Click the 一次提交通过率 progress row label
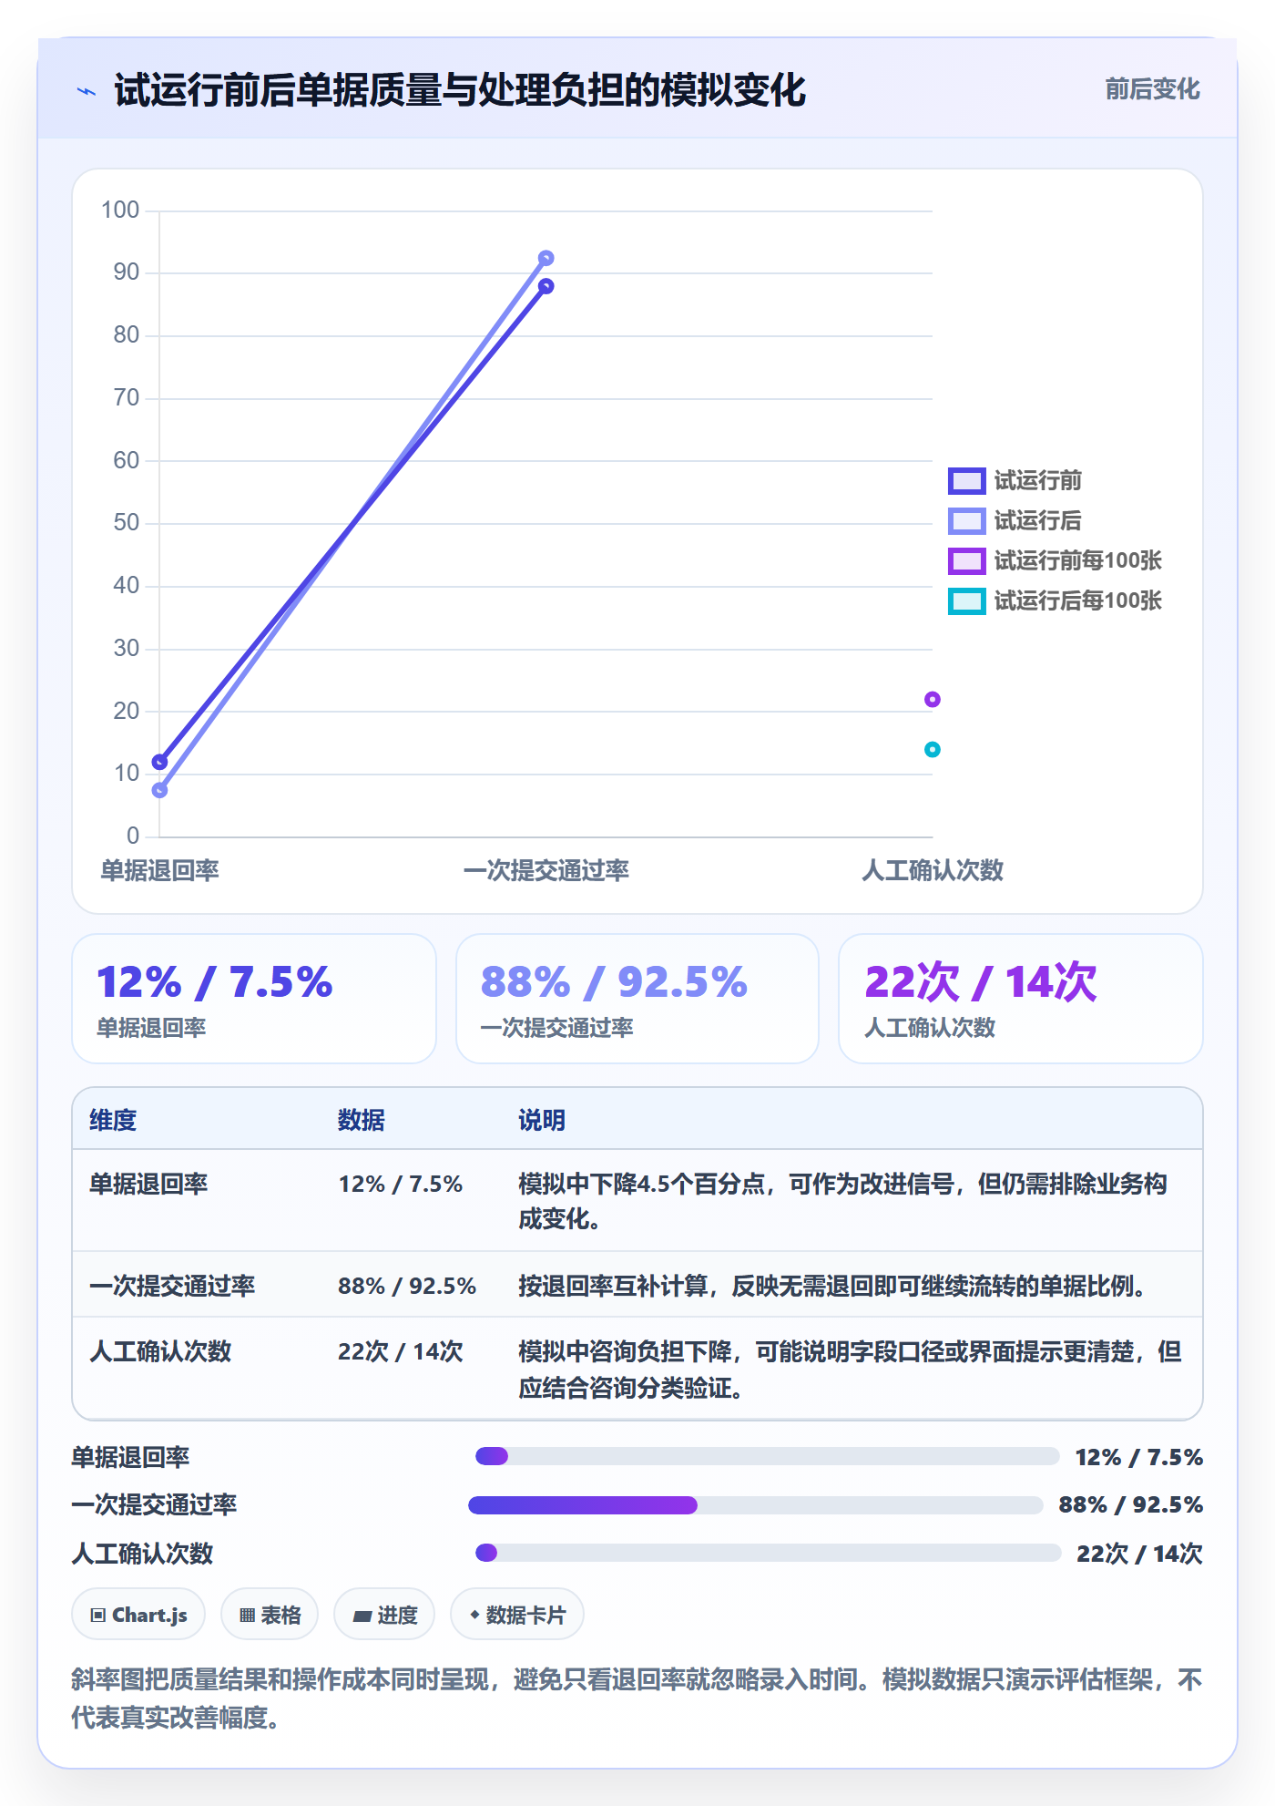The height and width of the screenshot is (1806, 1275). point(155,1504)
